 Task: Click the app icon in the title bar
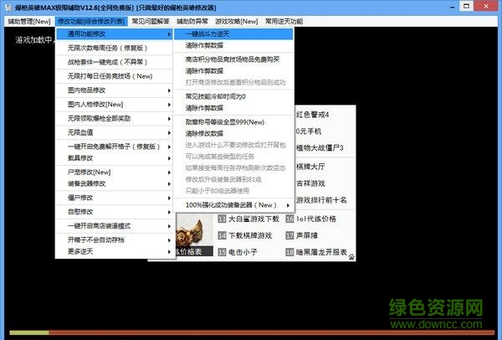(8, 7)
